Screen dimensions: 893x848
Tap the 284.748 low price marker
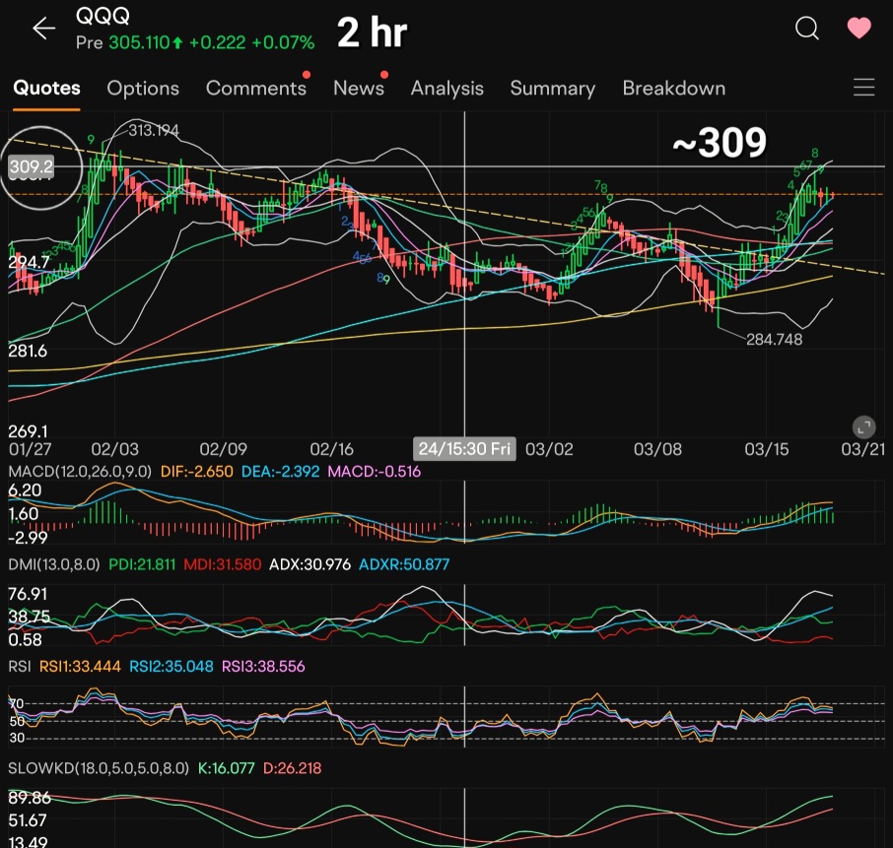pyautogui.click(x=774, y=339)
